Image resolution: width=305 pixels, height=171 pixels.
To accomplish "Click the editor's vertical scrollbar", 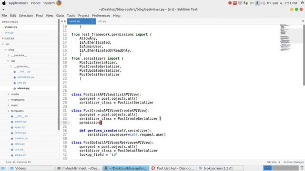I will 304,55.
